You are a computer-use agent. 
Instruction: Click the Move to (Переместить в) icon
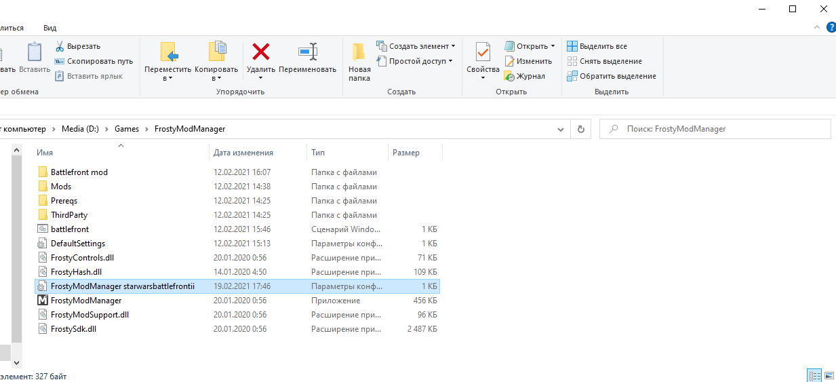point(167,52)
